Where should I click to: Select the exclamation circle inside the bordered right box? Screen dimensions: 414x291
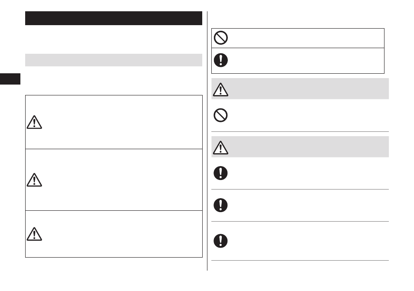click(x=221, y=60)
